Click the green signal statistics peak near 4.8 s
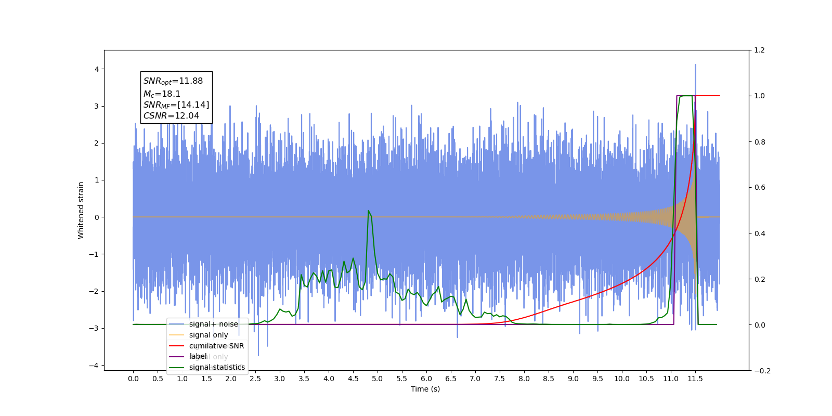832x416 pixels. pyautogui.click(x=368, y=211)
